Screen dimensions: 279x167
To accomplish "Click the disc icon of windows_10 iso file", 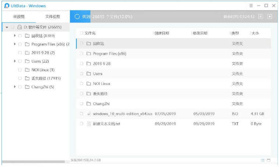I will click(x=89, y=114).
